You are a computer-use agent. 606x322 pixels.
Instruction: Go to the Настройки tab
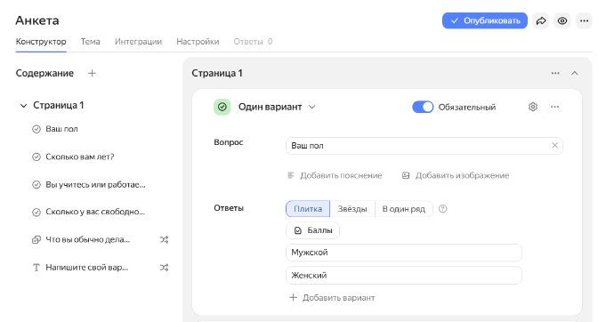(x=198, y=42)
